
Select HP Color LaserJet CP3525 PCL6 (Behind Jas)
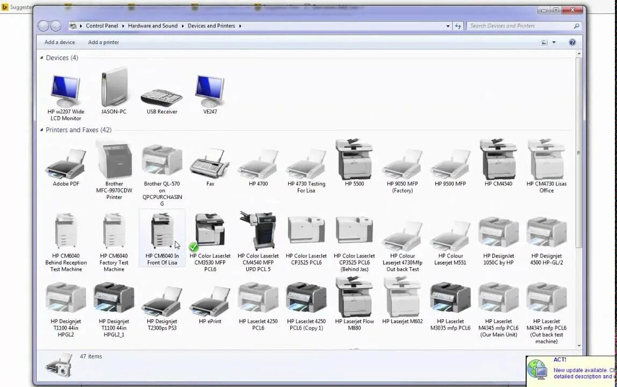point(354,243)
